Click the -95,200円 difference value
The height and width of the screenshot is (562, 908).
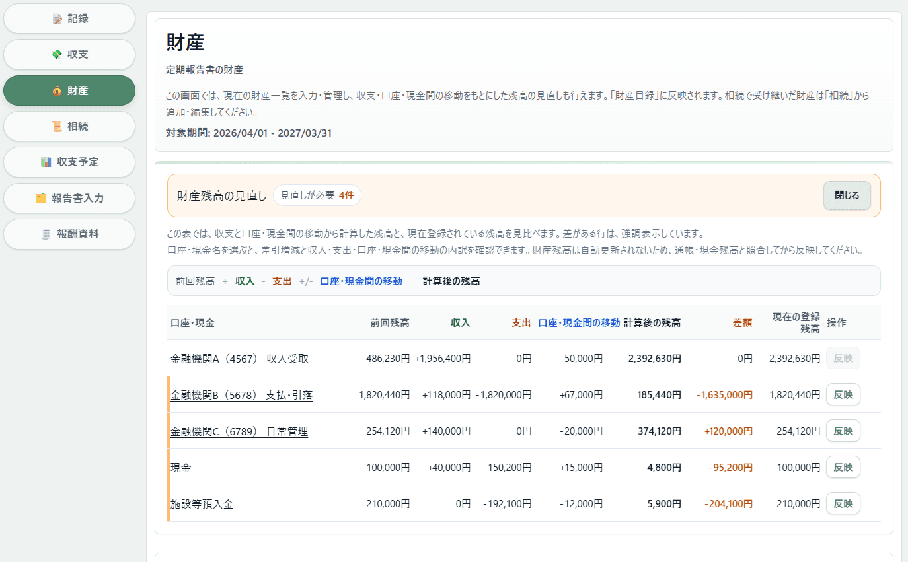pos(730,468)
